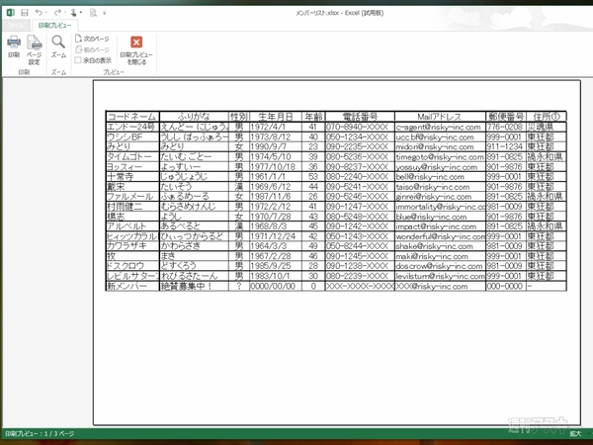Click the postal code 776-0208

coord(506,127)
